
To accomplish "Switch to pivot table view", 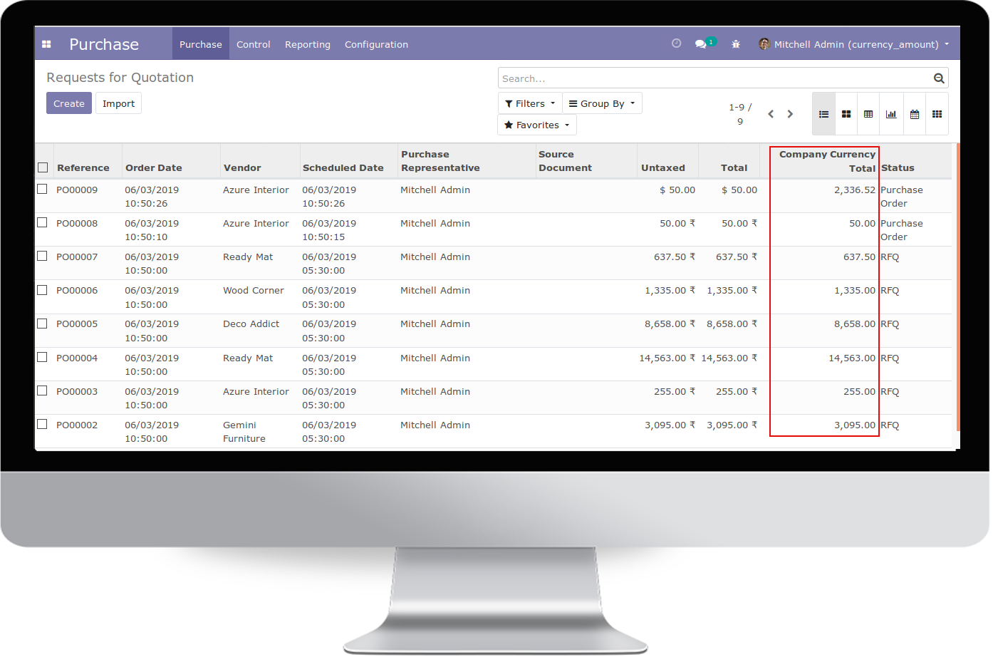I will [868, 114].
